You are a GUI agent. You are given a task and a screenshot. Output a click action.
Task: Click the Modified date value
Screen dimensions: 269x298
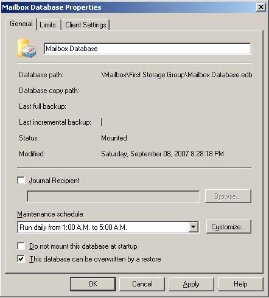(162, 154)
